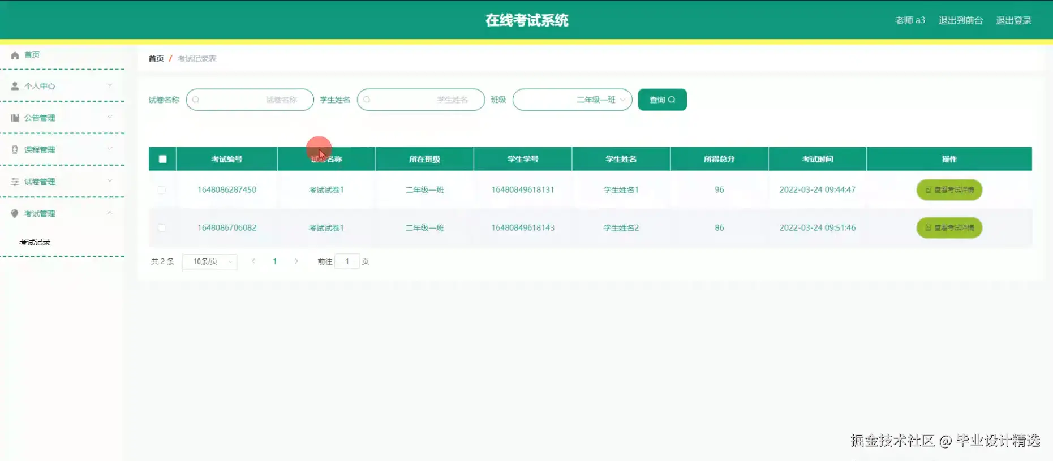Click the 共 2 条 total count text
This screenshot has height=461, width=1053.
[162, 261]
